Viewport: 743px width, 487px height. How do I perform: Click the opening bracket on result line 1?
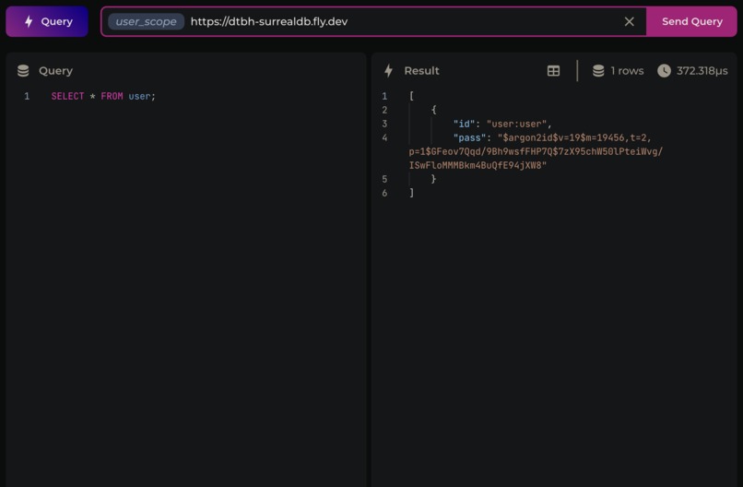(411, 96)
